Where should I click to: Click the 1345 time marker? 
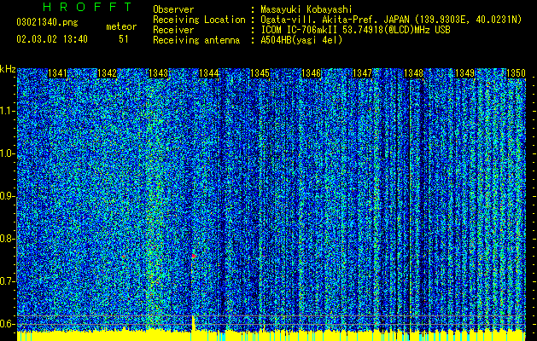260,73
